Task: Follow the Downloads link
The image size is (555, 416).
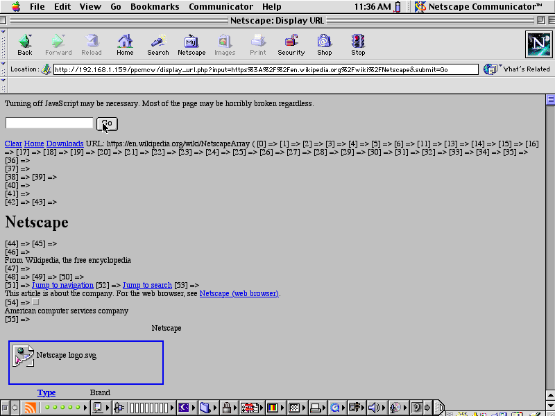Action: coord(65,144)
